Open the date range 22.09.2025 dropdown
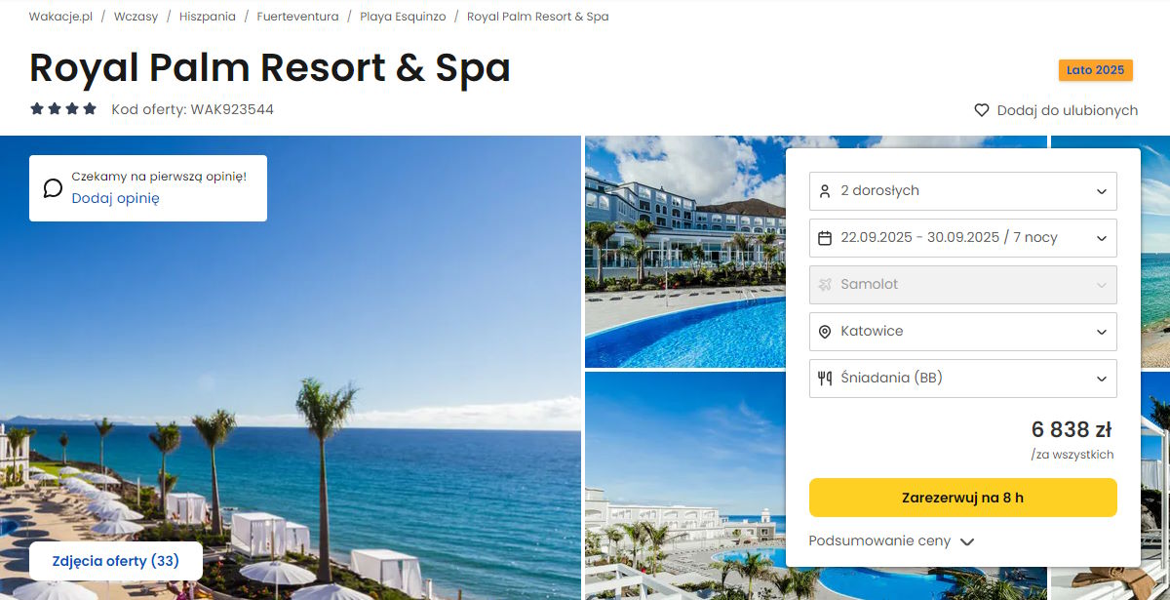This screenshot has height=600, width=1170. (x=963, y=238)
